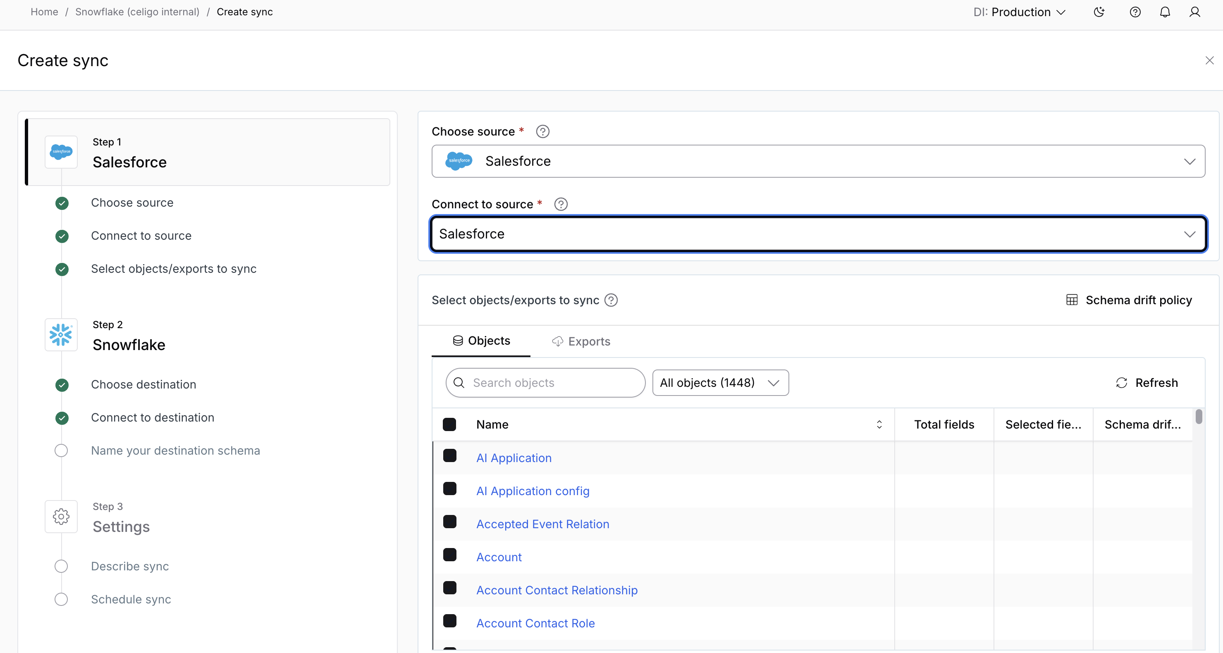Image resolution: width=1223 pixels, height=653 pixels.
Task: Click the cloud icon on Exports tab
Action: [558, 342]
